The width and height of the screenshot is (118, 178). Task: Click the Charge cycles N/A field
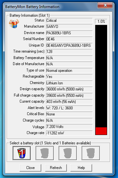[69, 121]
